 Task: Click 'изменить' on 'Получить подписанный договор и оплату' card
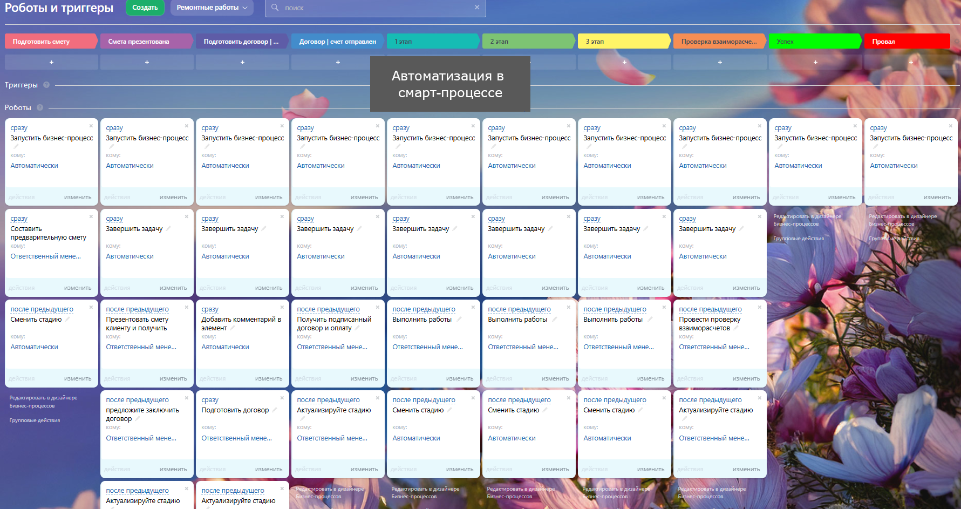pyautogui.click(x=364, y=379)
